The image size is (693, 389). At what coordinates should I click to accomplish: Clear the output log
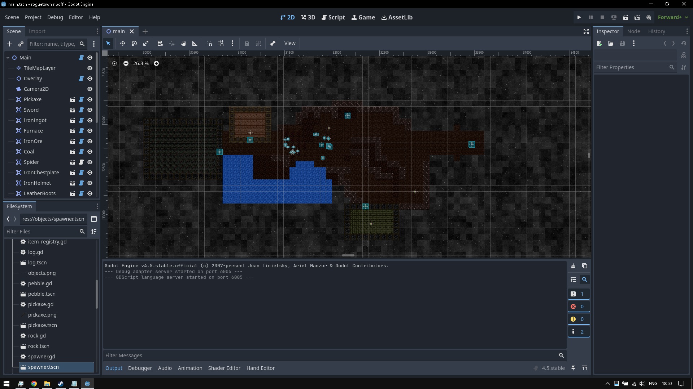tap(573, 266)
